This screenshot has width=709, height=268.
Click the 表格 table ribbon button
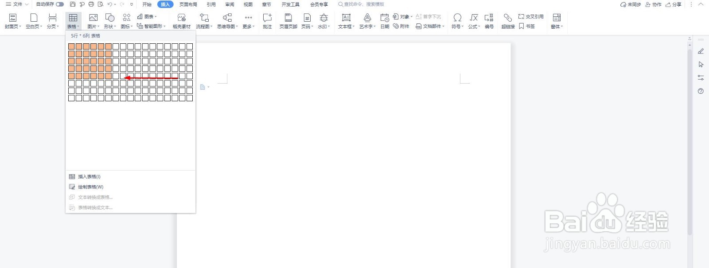click(x=73, y=21)
